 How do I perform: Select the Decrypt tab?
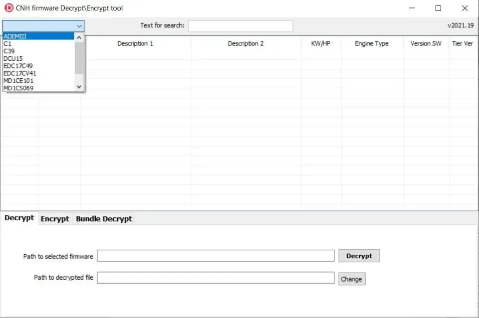19,218
